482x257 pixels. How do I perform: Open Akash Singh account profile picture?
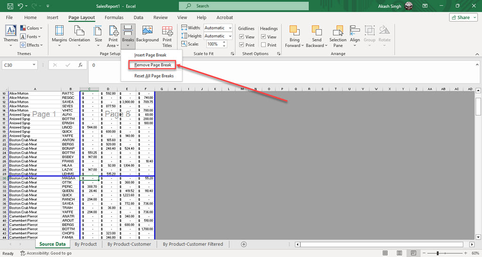pos(409,6)
